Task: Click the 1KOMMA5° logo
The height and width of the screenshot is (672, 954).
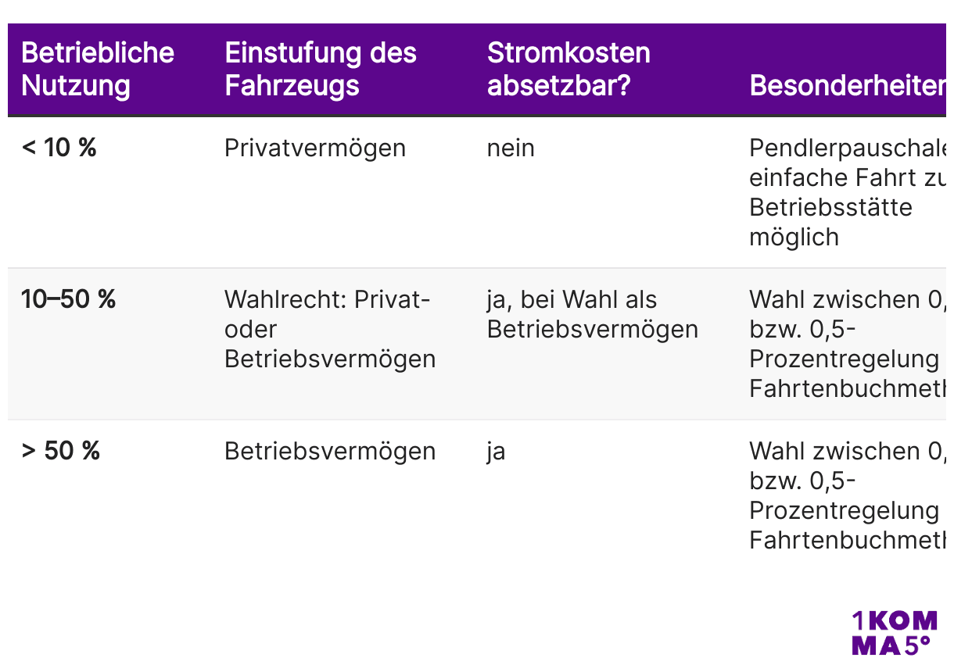Action: (x=894, y=634)
